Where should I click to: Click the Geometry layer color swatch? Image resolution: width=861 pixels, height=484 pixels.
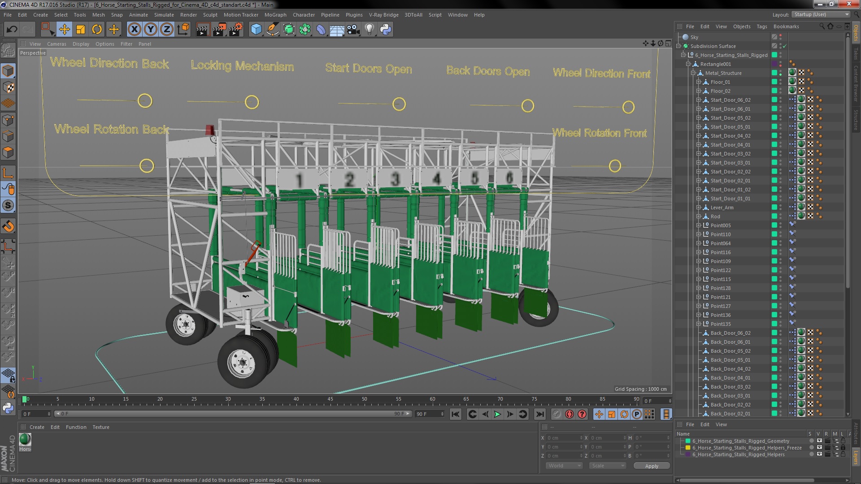tap(688, 441)
